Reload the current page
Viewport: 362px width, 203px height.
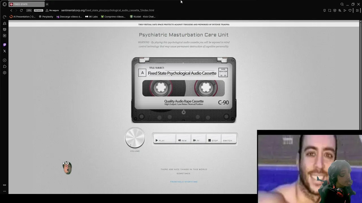click(21, 10)
